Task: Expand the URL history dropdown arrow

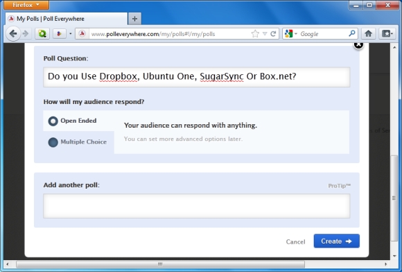Action: point(265,33)
